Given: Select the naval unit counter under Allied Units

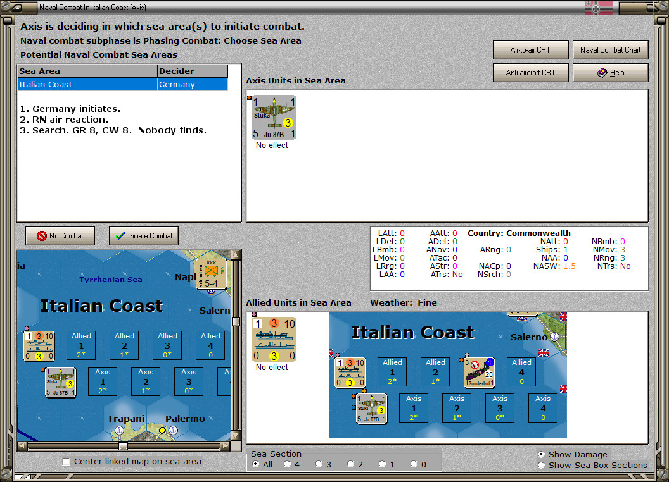Looking at the screenshot, I should (x=274, y=339).
